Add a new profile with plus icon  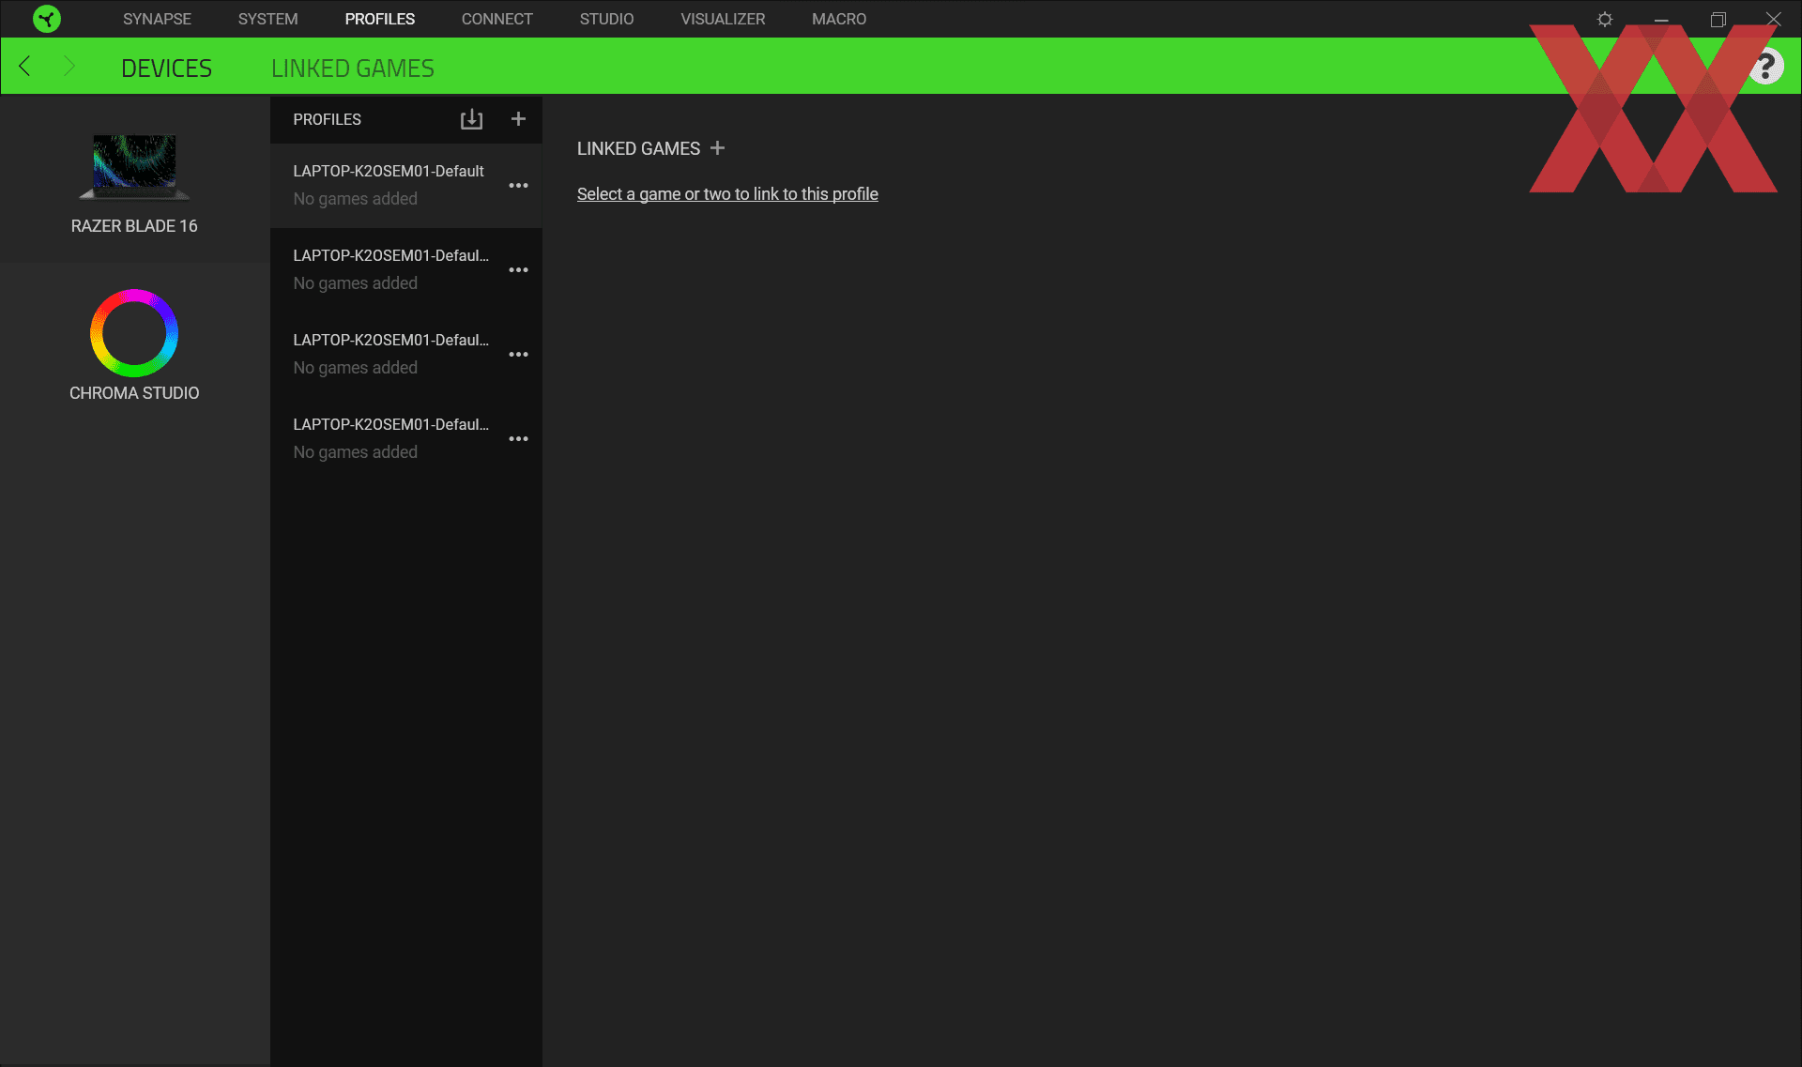[518, 119]
